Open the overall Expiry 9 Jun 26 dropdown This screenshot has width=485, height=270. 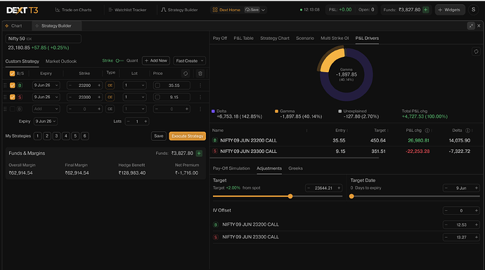[x=46, y=121]
